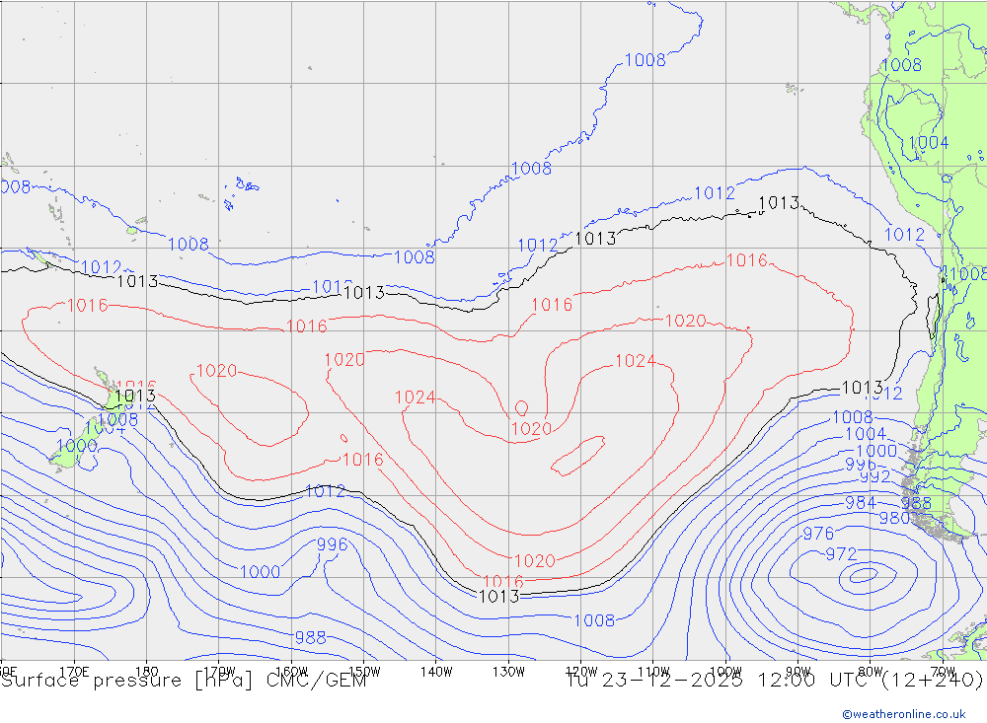
Task: Click the blue 1008 label at top center
Action: (645, 60)
